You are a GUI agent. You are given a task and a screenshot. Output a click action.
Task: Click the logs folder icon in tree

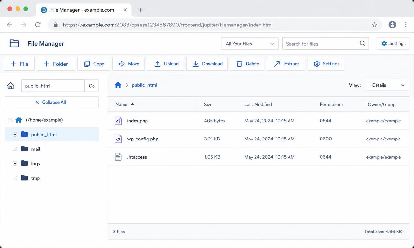(x=25, y=163)
